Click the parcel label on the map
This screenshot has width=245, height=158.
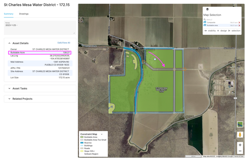point(161,90)
